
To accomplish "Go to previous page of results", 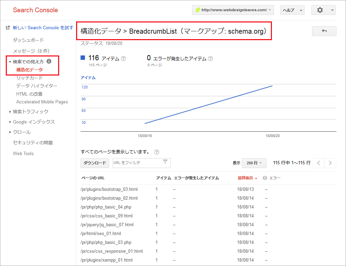I will pyautogui.click(x=318, y=163).
